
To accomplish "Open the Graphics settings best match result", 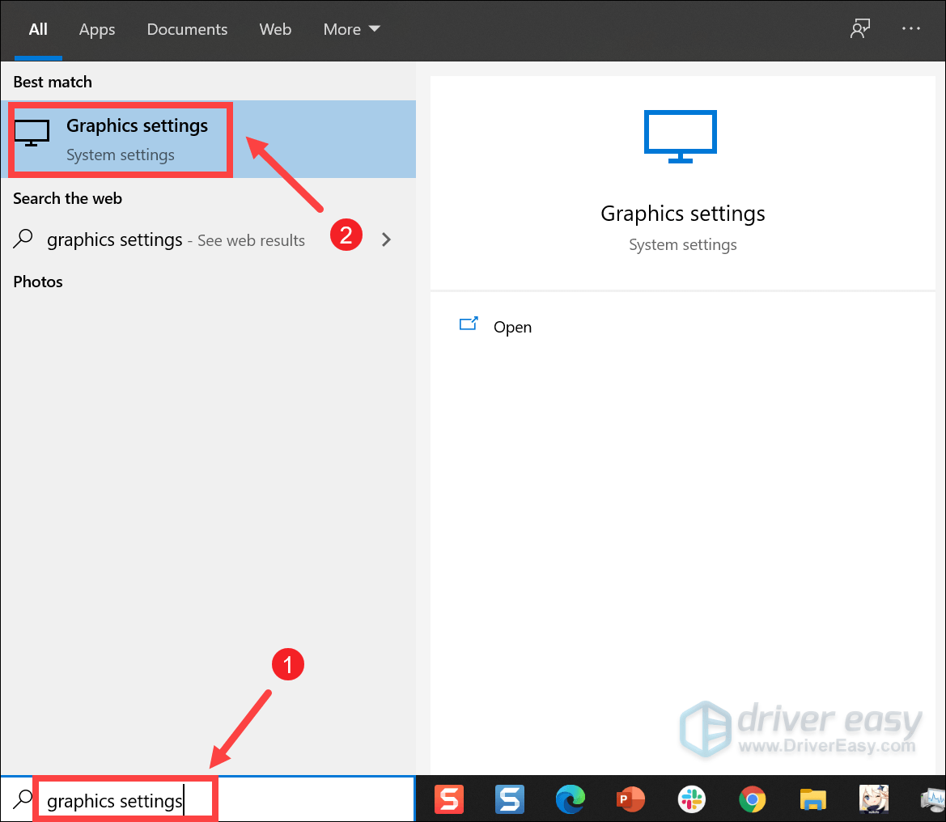I will tap(208, 139).
